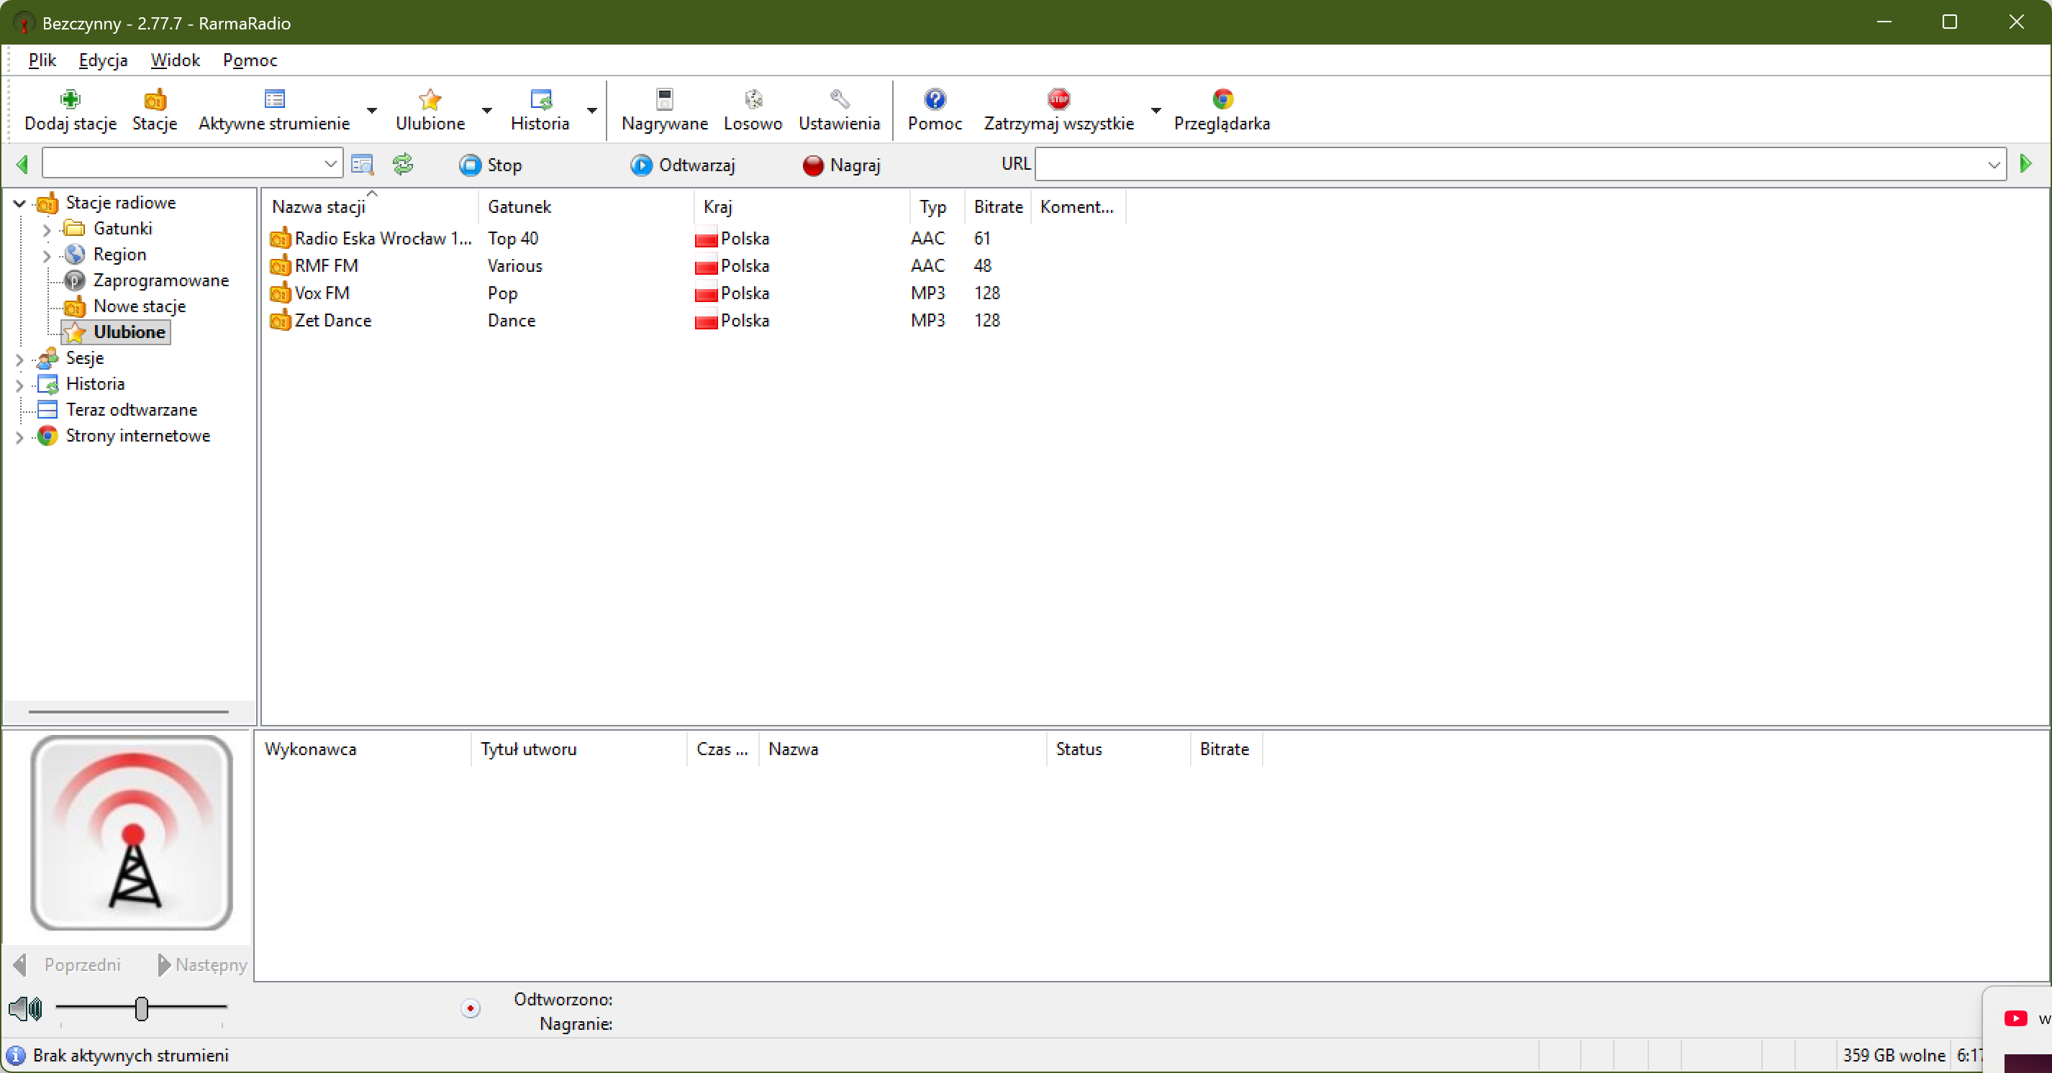Open dropdown arrow next to Ulubione
The image size is (2052, 1073).
point(486,111)
